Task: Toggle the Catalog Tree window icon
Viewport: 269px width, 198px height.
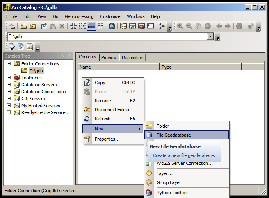Action: click(123, 26)
